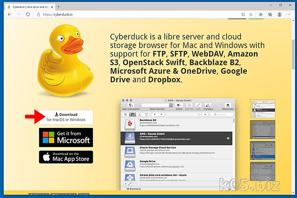
Task: Click the Google Drive disk icon
Action: tap(130, 166)
